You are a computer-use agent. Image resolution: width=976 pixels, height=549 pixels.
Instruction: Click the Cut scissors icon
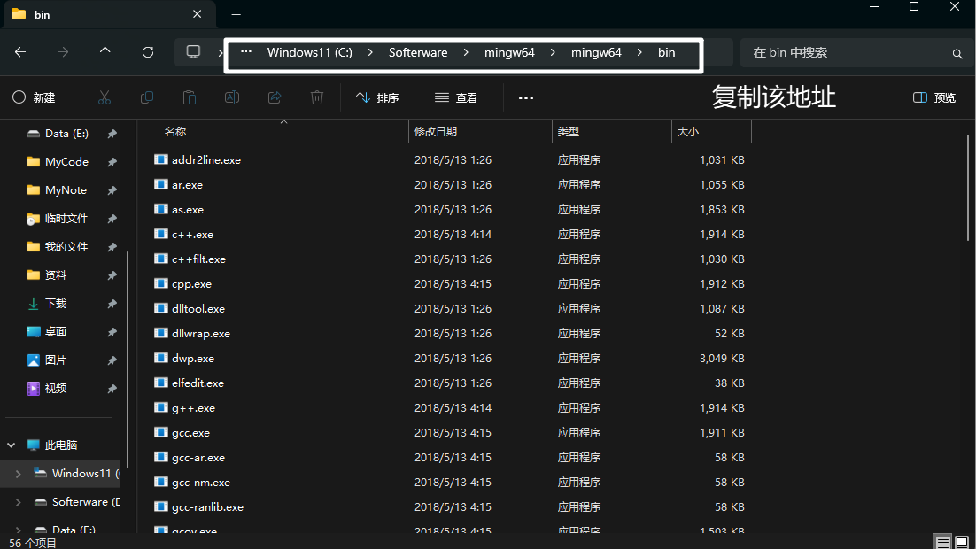[x=105, y=97]
